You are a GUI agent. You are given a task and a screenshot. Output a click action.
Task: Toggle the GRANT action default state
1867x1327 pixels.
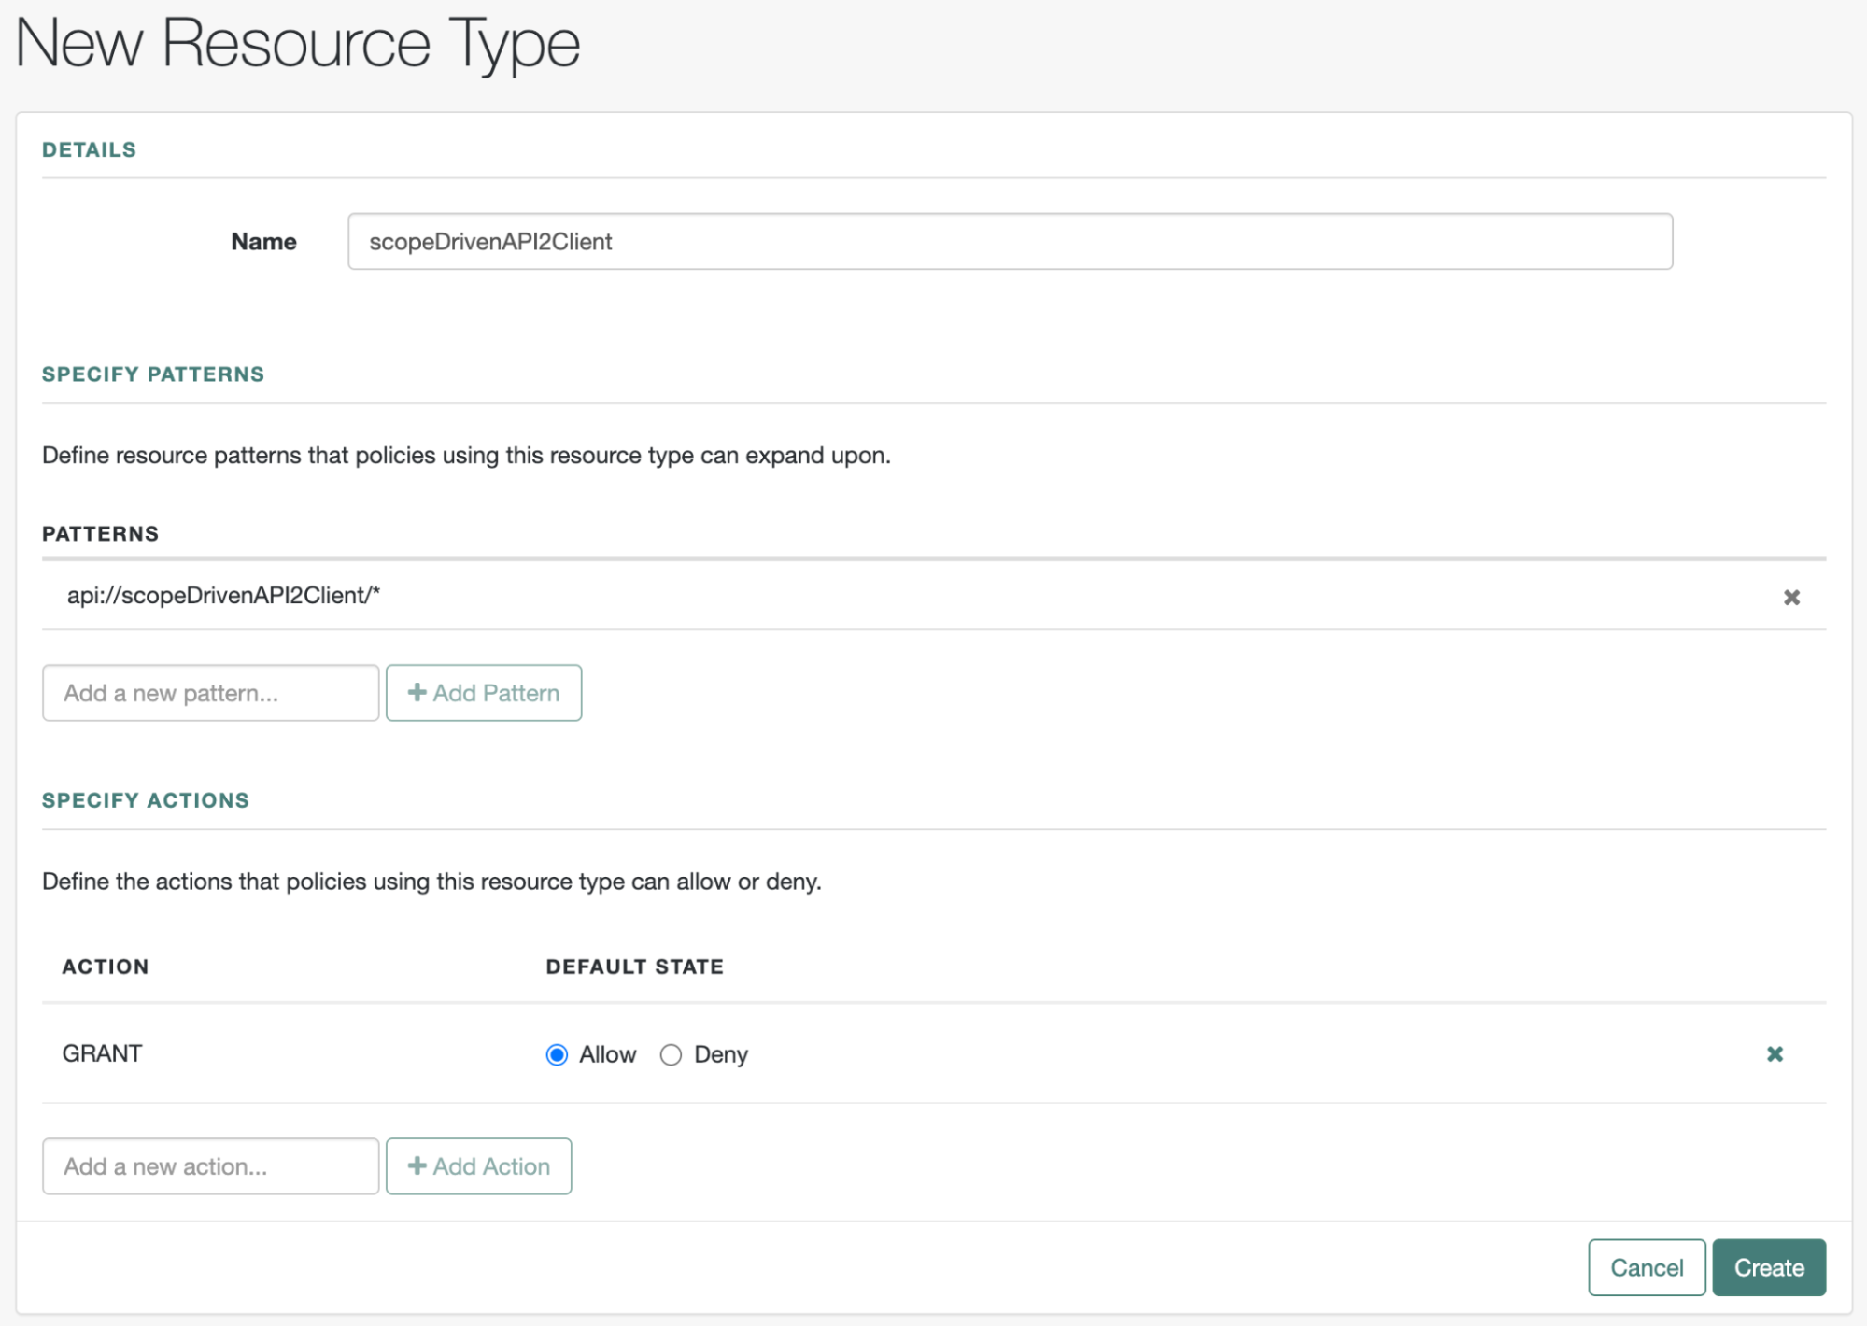672,1054
